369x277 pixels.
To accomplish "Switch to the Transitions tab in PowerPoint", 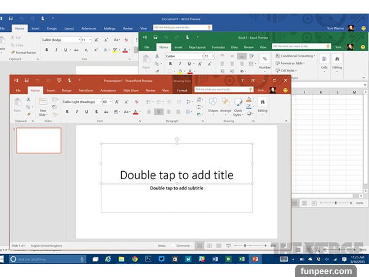I will (85, 90).
